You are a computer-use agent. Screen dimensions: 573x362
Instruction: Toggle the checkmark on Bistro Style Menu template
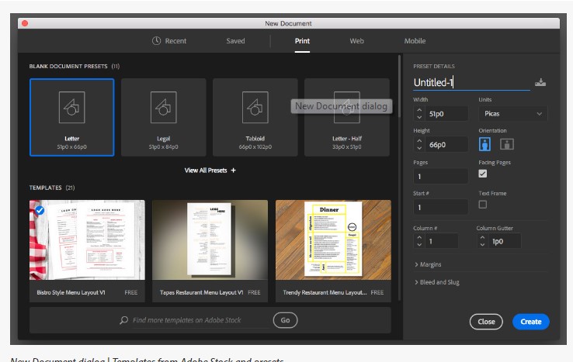tap(40, 210)
